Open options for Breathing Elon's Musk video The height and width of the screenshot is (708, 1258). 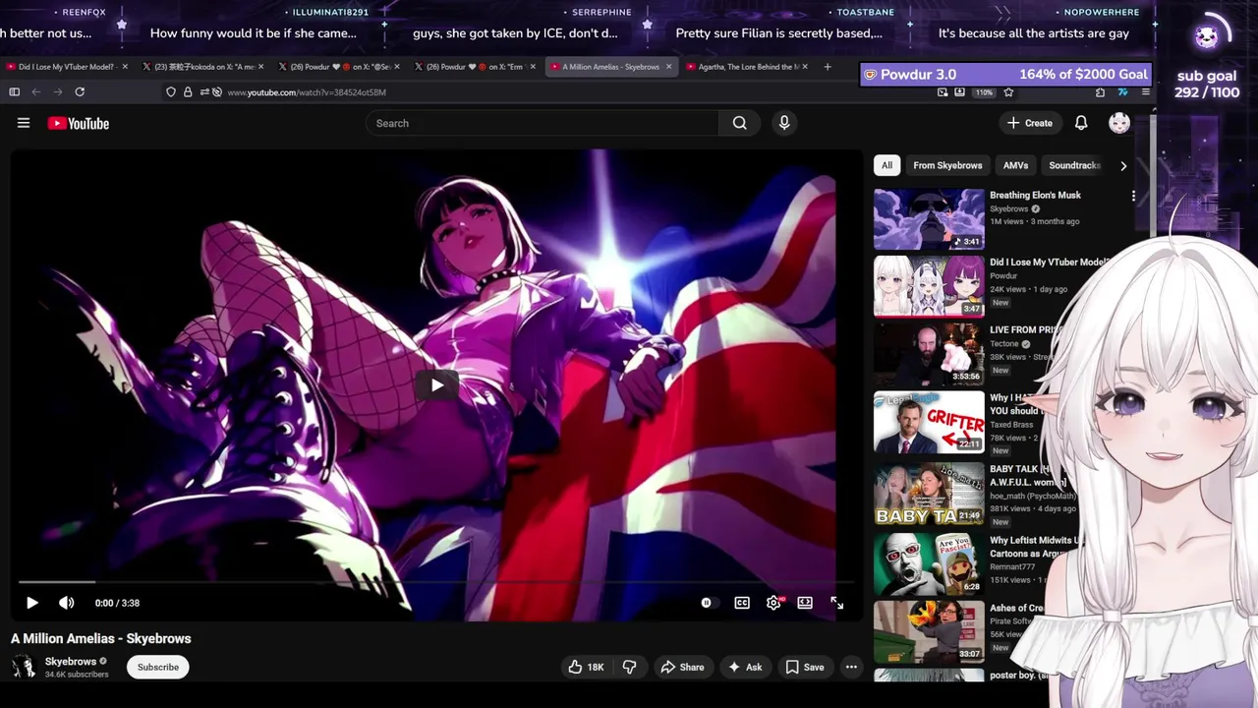tap(1133, 196)
